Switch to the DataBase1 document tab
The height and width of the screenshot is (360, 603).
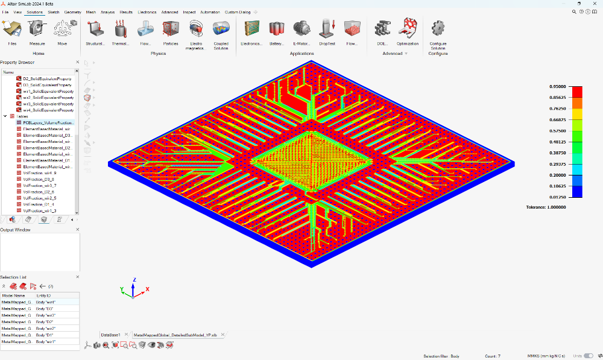pos(110,335)
